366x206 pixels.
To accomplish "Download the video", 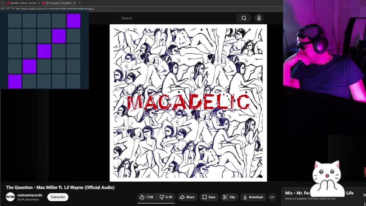I will 253,197.
